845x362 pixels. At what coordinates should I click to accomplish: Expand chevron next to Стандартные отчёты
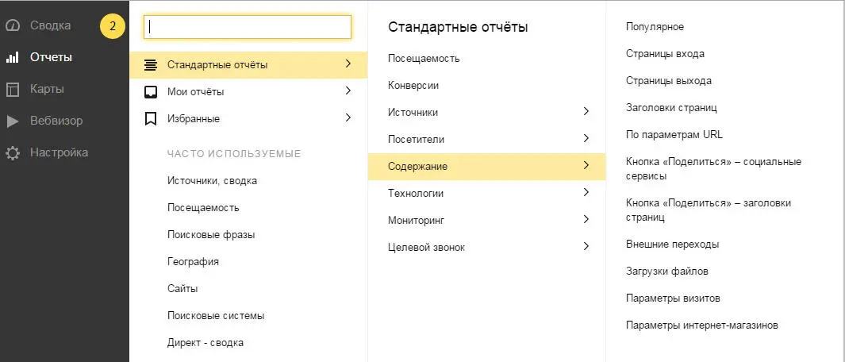[x=348, y=64]
